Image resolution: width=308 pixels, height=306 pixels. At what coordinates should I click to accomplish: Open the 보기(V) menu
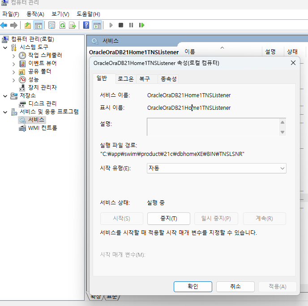tap(60, 14)
